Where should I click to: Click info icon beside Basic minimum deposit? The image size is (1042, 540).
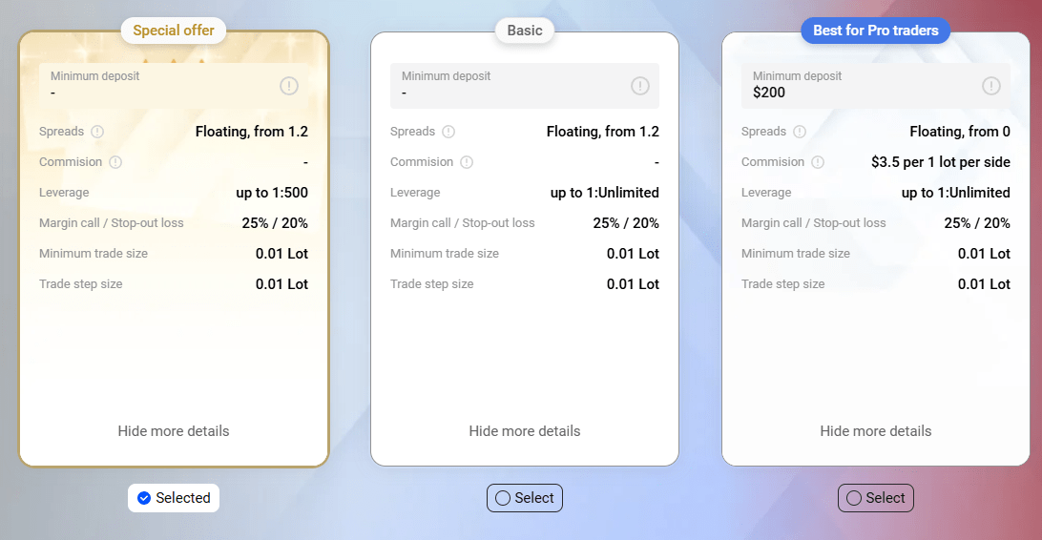tap(640, 86)
